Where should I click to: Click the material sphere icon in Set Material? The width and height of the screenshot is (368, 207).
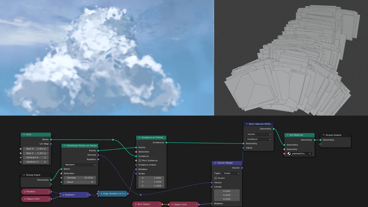pyautogui.click(x=289, y=154)
